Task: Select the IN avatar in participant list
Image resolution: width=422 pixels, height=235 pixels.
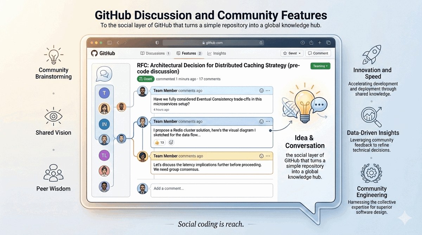Action: (104, 124)
